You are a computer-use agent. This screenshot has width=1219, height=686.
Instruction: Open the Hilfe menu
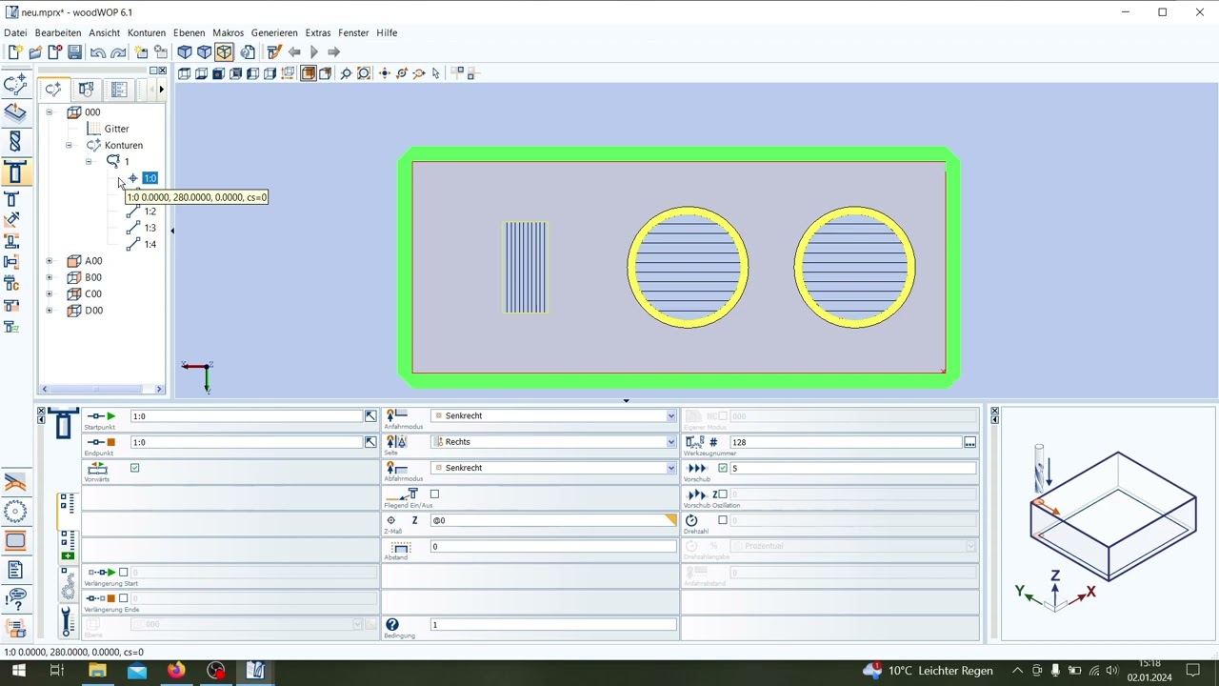point(387,32)
